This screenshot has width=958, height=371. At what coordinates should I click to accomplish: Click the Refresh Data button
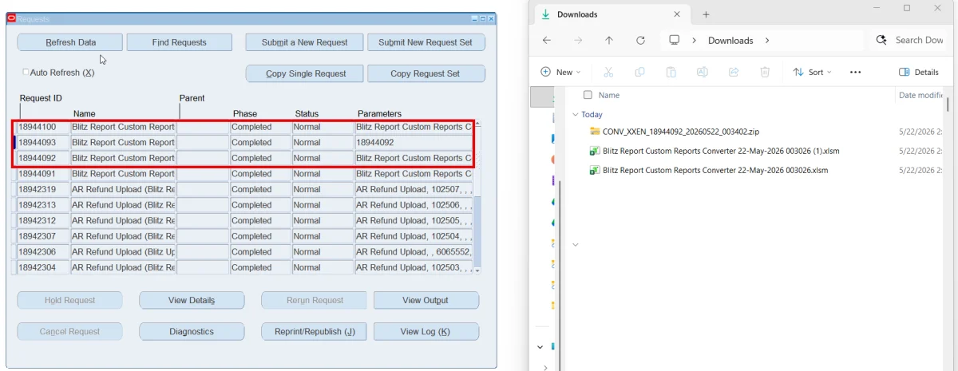tap(70, 42)
